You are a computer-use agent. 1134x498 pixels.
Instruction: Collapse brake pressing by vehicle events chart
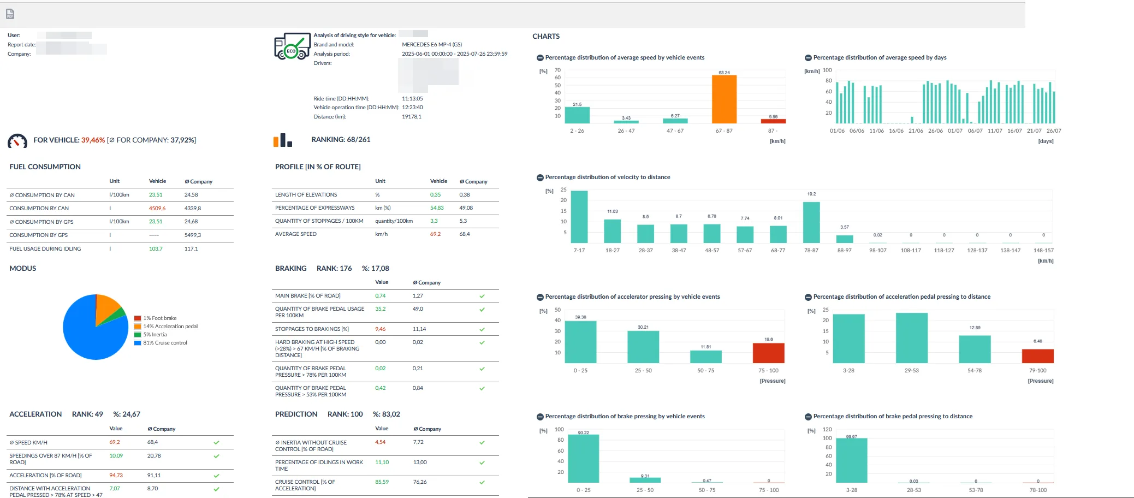540,417
